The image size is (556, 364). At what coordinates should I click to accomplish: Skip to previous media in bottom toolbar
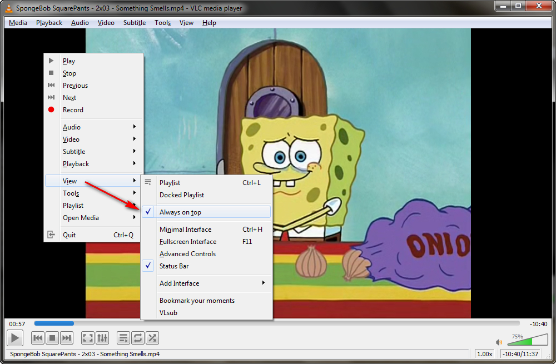click(x=37, y=337)
